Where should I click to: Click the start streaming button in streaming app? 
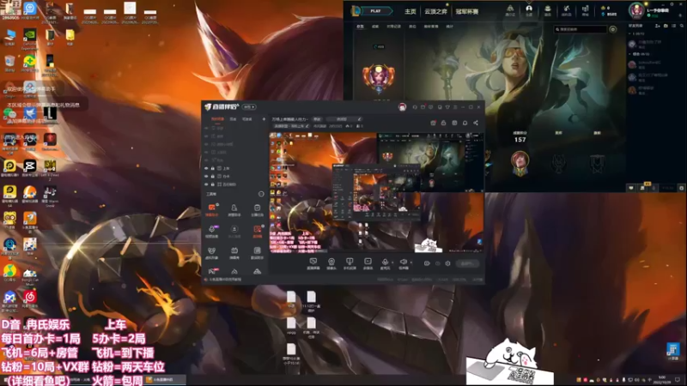click(x=467, y=263)
